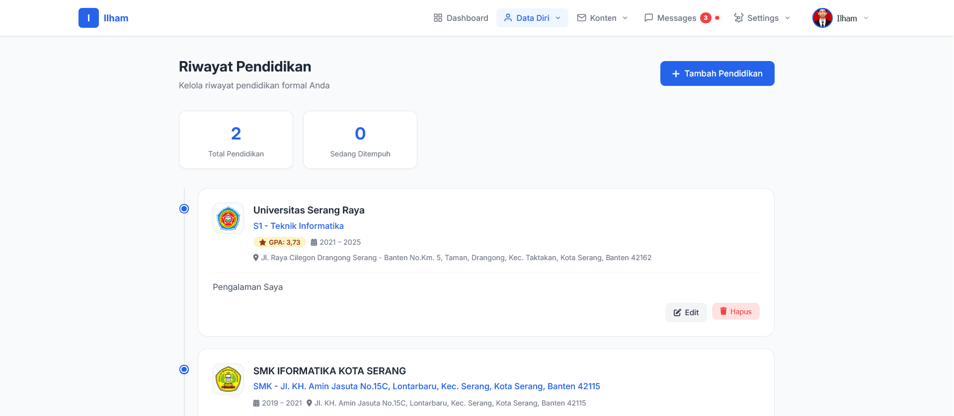Open the Dashboard menu item

(461, 18)
